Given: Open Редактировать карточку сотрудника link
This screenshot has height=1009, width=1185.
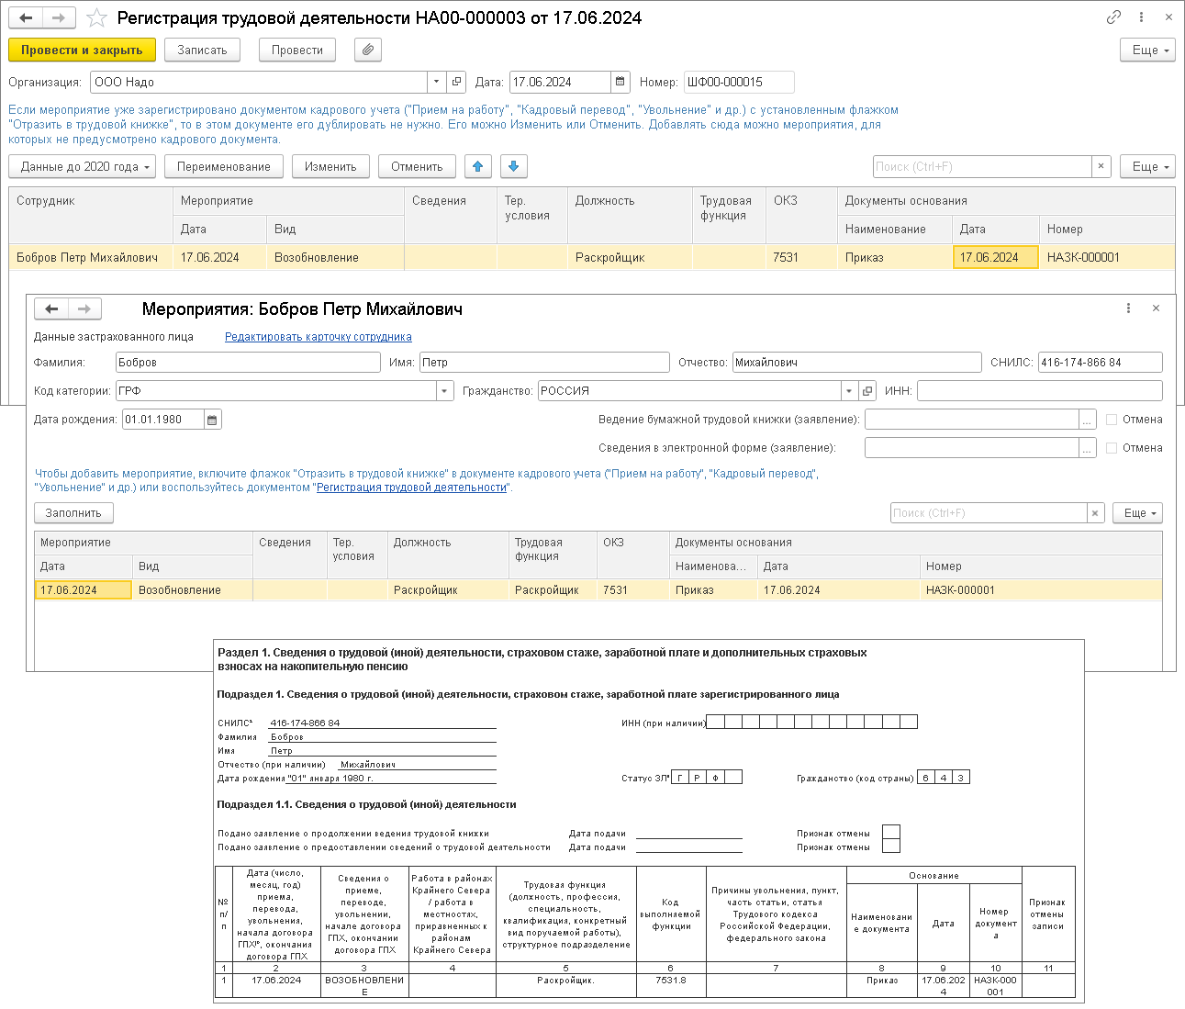Looking at the screenshot, I should point(319,337).
